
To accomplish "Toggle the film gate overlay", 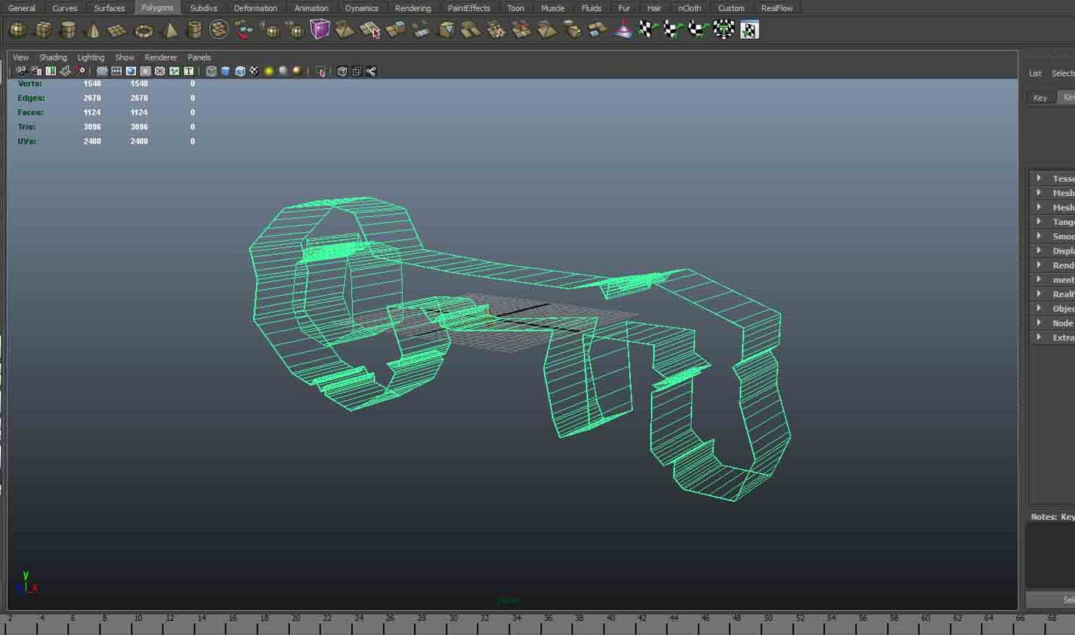I will point(116,71).
